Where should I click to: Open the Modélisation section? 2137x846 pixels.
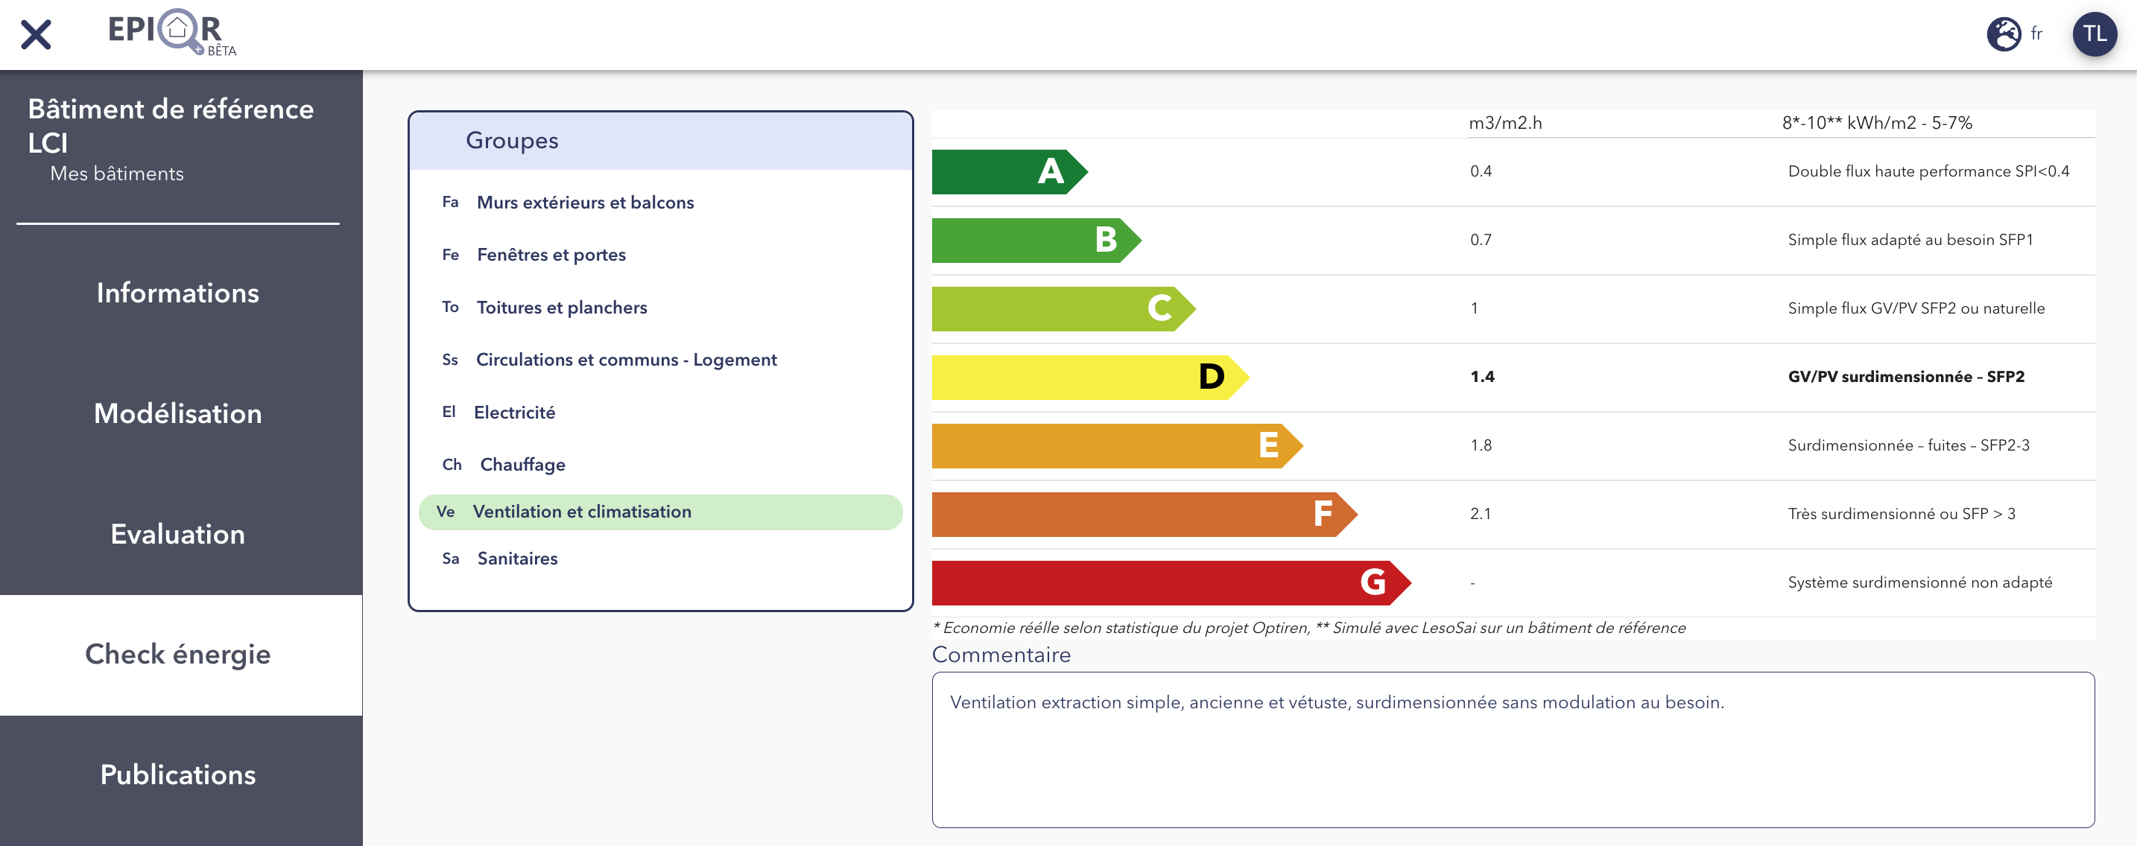(178, 413)
